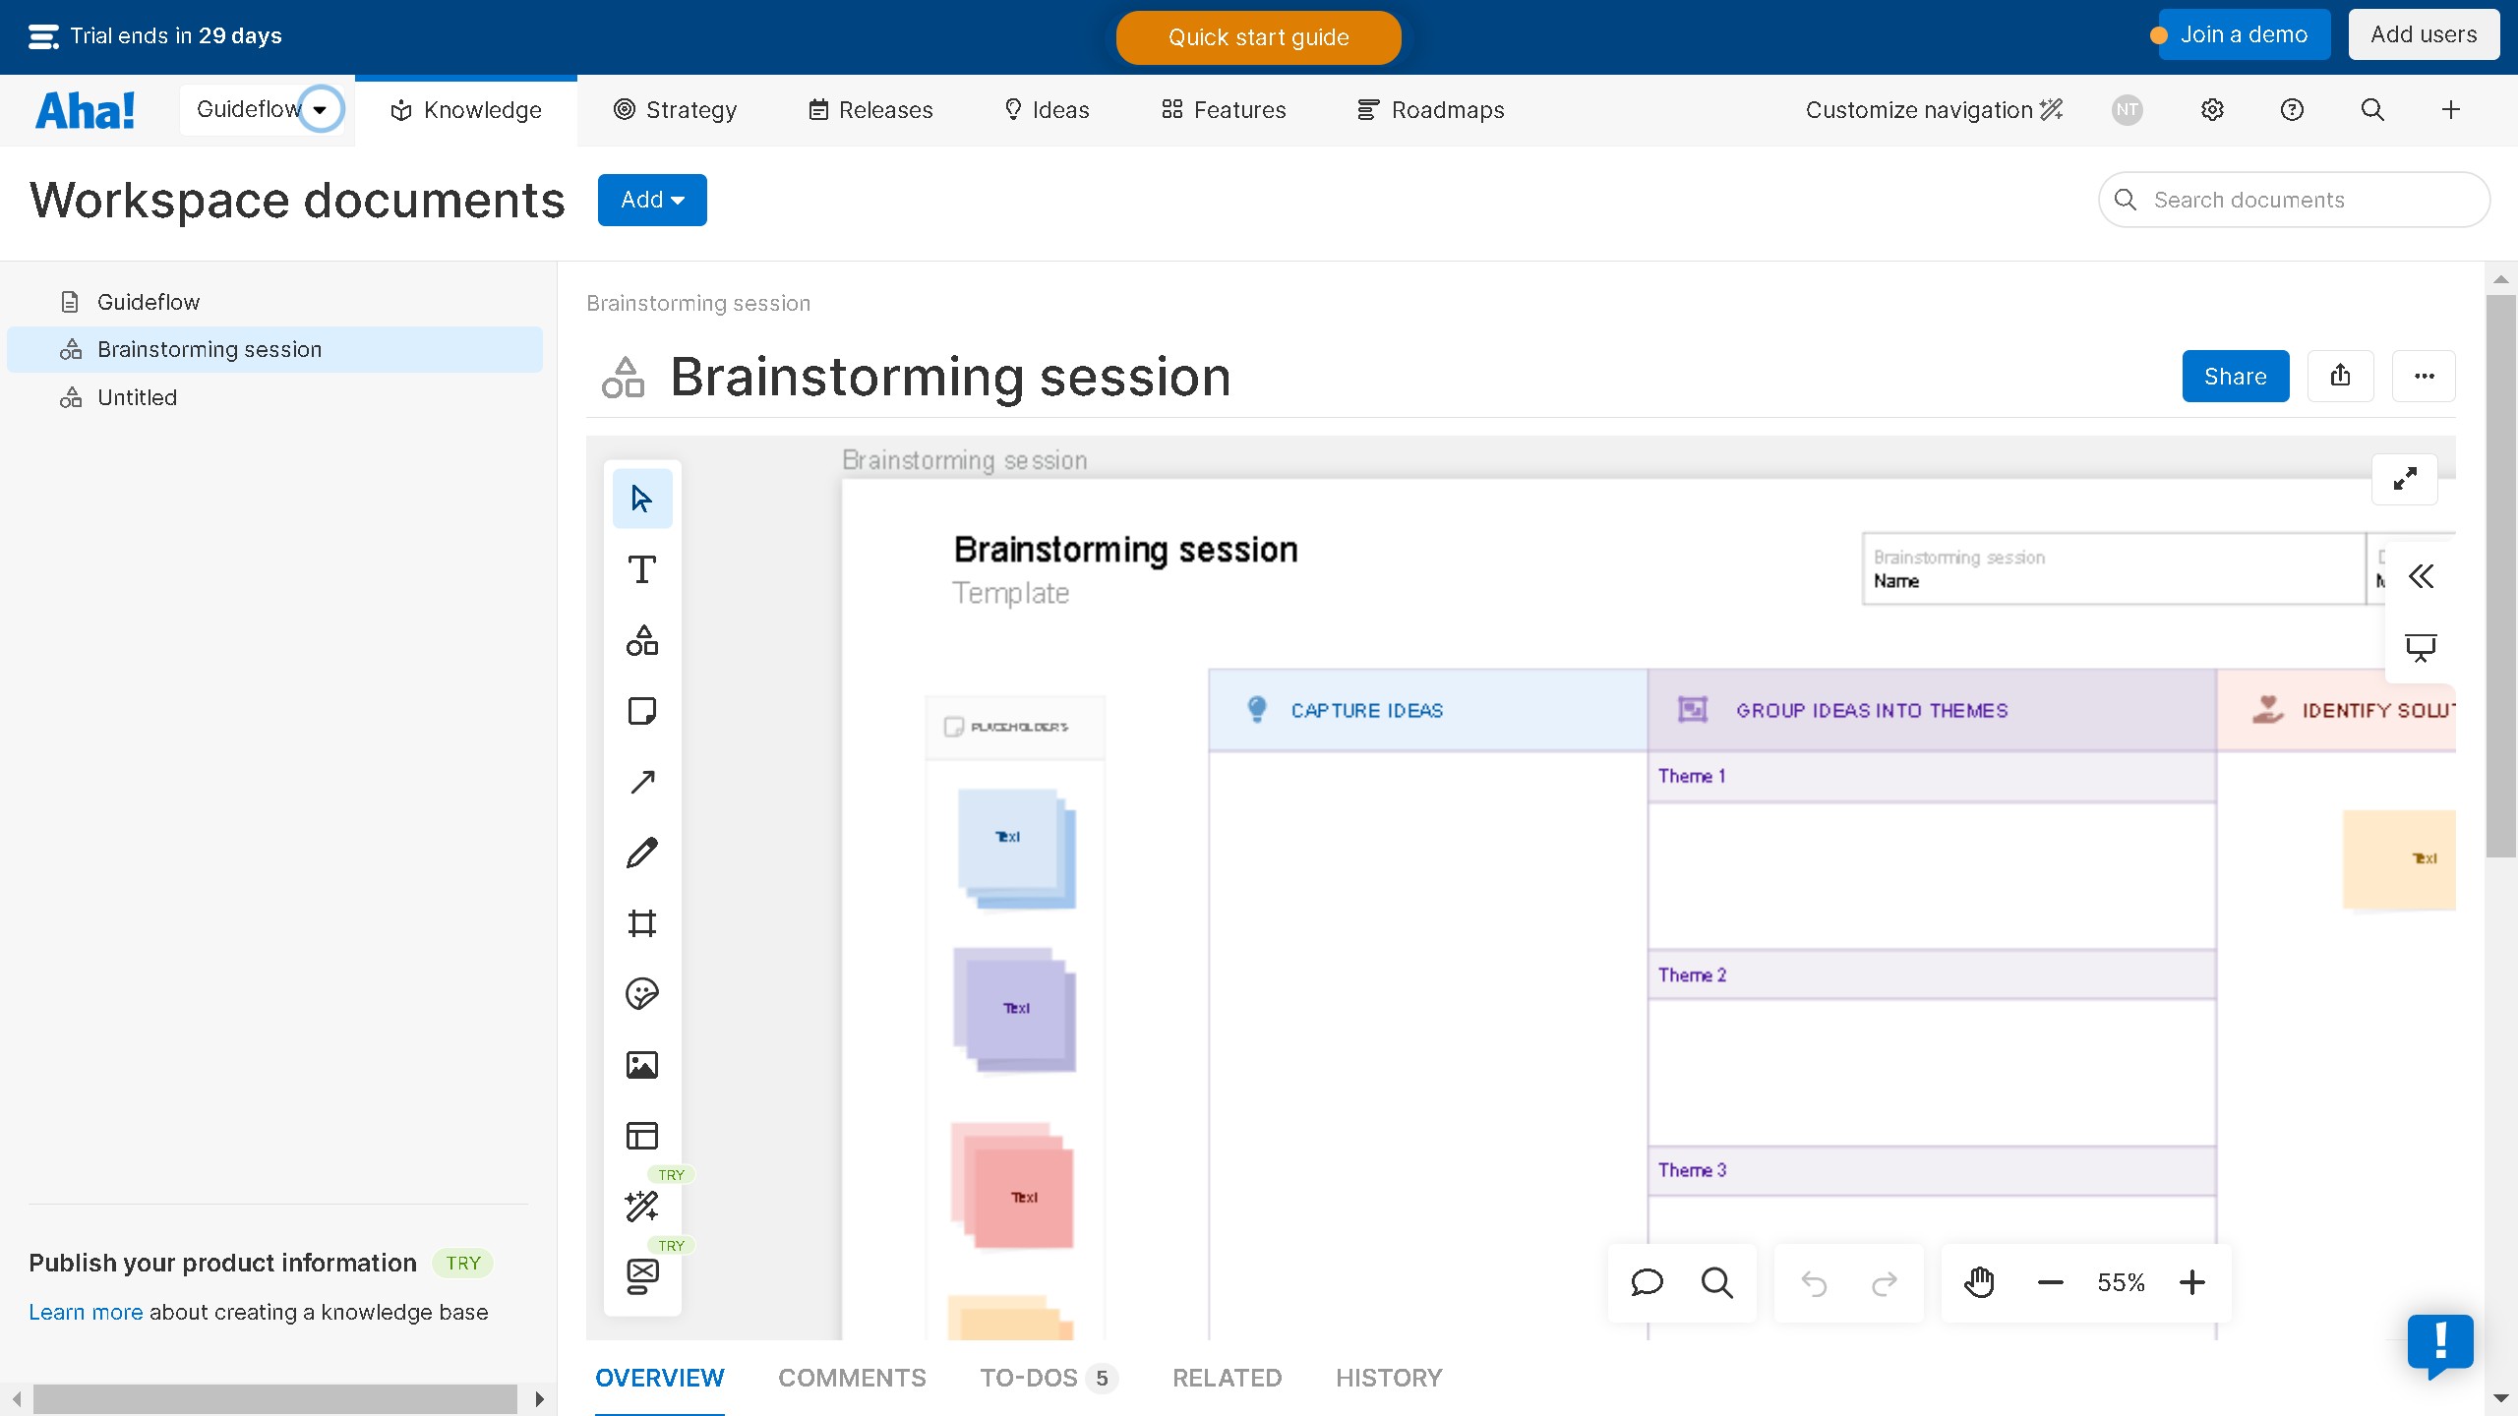The width and height of the screenshot is (2518, 1416).
Task: Open the Insert image tool
Action: (x=642, y=1065)
